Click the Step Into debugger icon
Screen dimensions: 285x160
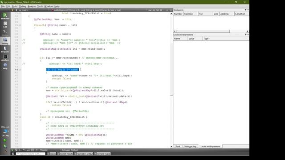coord(24,150)
